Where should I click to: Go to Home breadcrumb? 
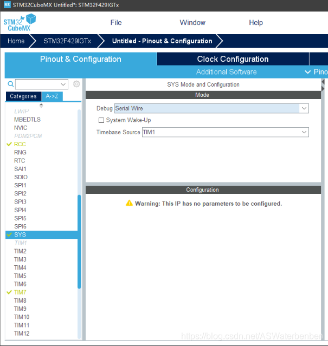pyautogui.click(x=16, y=41)
